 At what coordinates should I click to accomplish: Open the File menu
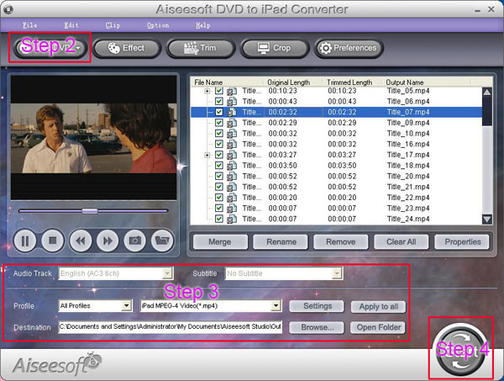(x=31, y=25)
